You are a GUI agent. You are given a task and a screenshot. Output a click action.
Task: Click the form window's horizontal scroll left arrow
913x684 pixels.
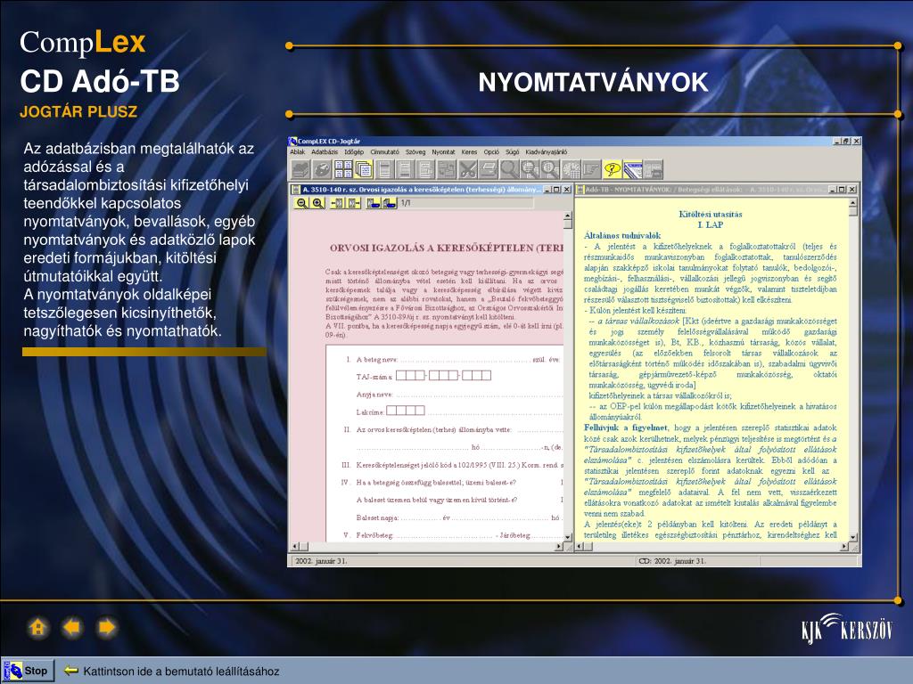[x=295, y=546]
